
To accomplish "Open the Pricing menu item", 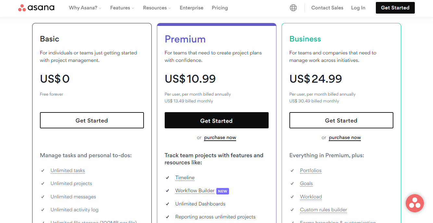I will click(x=220, y=8).
